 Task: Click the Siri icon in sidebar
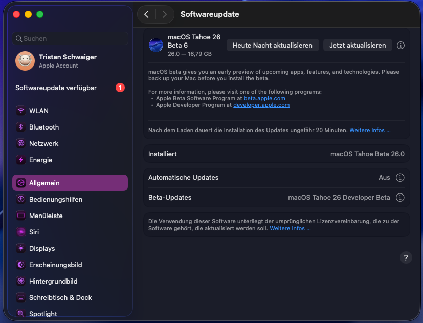[x=21, y=232]
